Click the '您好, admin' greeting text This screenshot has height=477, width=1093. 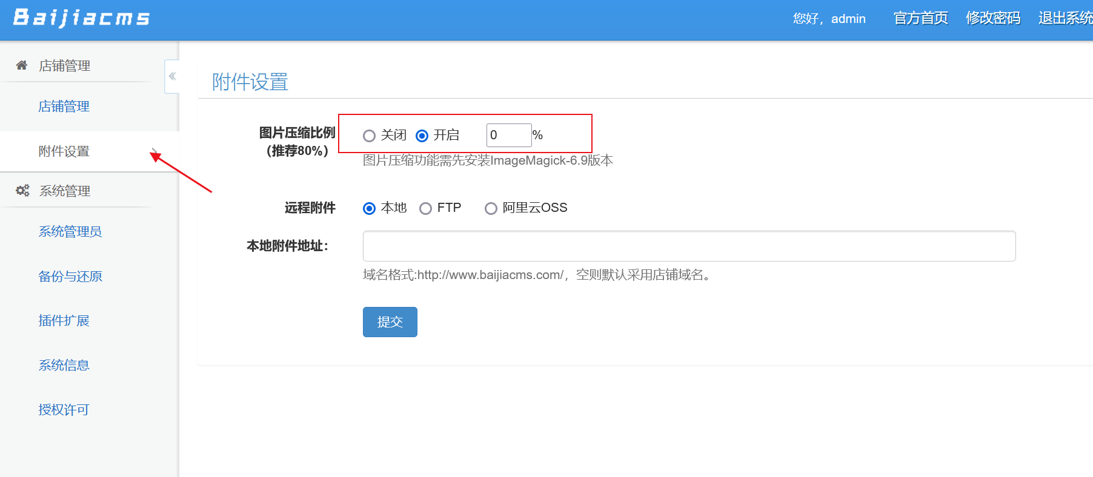[x=829, y=19]
